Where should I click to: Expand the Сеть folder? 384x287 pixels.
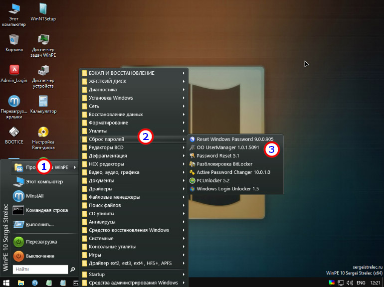click(x=134, y=106)
